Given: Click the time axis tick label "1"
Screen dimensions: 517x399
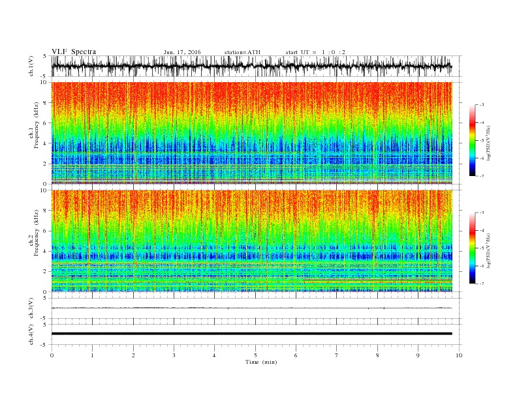Looking at the screenshot, I should [92, 355].
